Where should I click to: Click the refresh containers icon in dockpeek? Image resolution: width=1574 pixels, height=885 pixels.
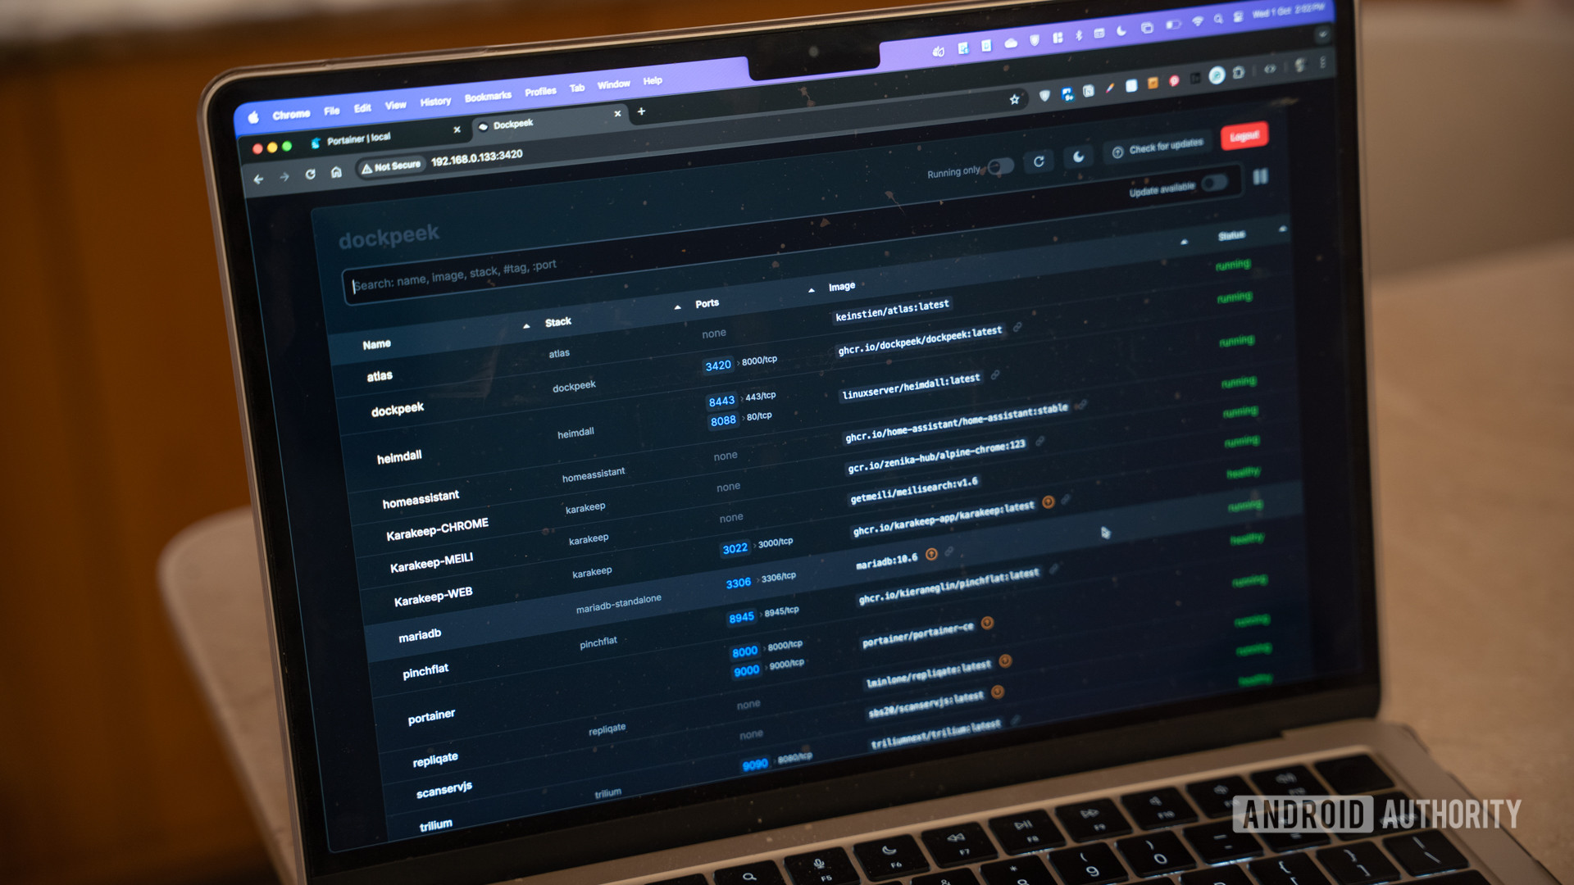pos(1039,161)
